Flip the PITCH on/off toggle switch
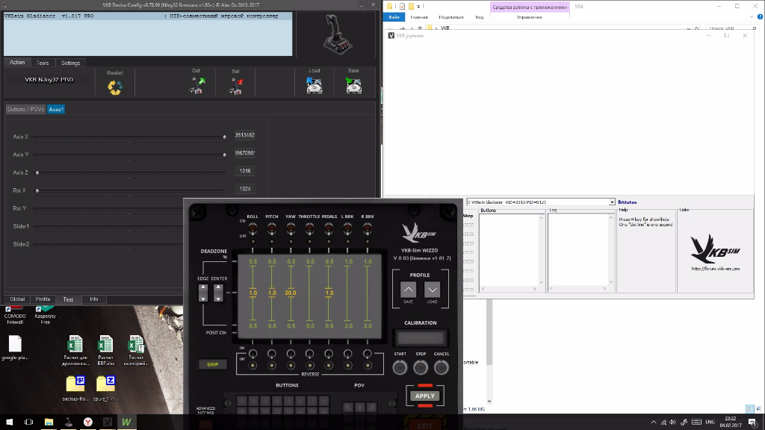 [272, 228]
